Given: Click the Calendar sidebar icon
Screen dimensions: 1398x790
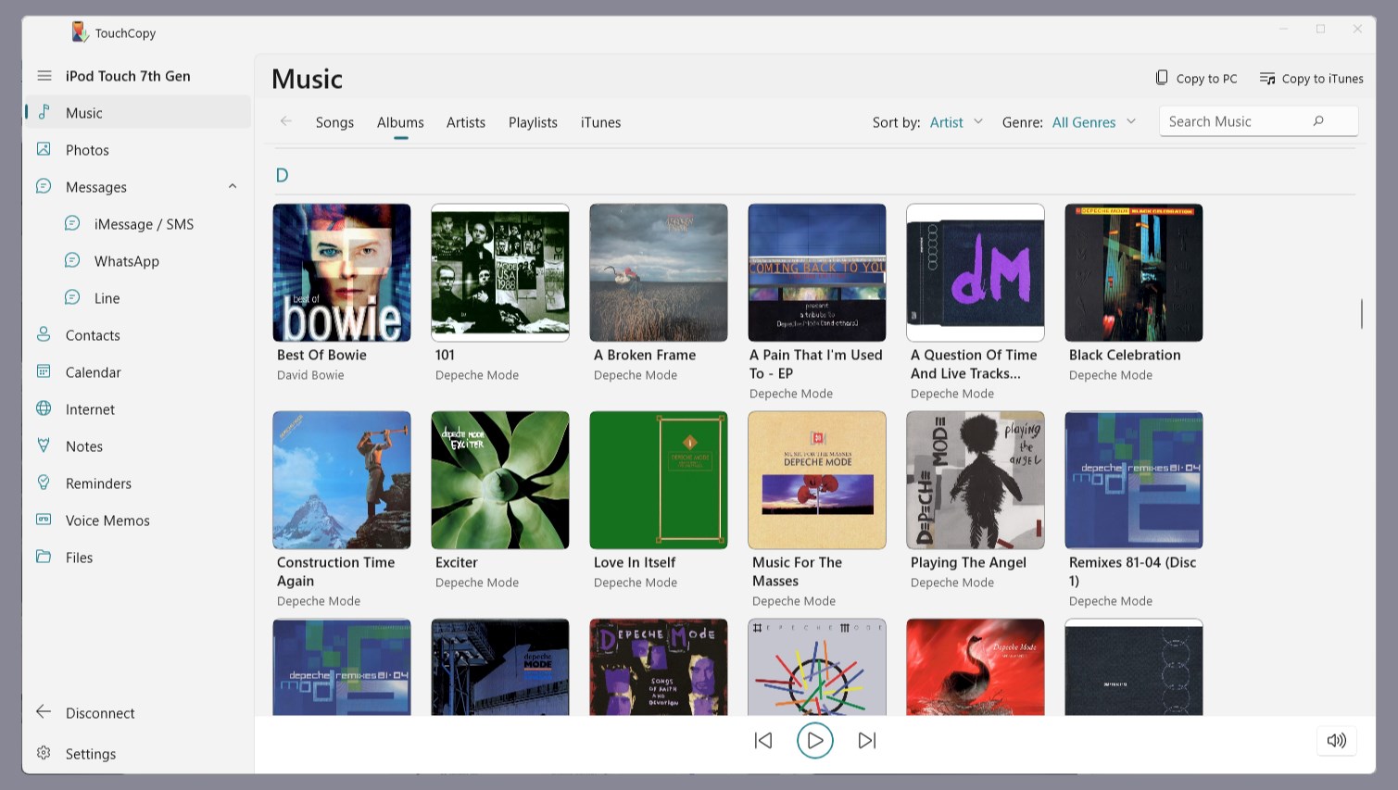Looking at the screenshot, I should click(x=44, y=371).
